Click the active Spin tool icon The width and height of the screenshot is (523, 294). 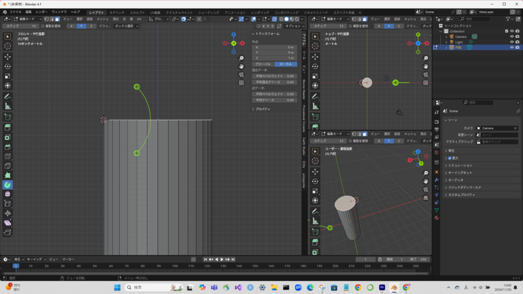8,184
